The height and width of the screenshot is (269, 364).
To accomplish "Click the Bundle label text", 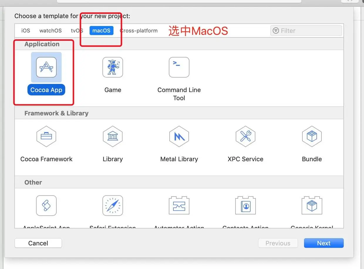I will [312, 159].
